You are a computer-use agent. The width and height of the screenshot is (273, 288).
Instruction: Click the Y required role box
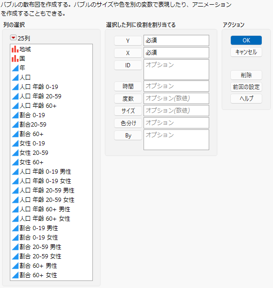click(x=176, y=40)
